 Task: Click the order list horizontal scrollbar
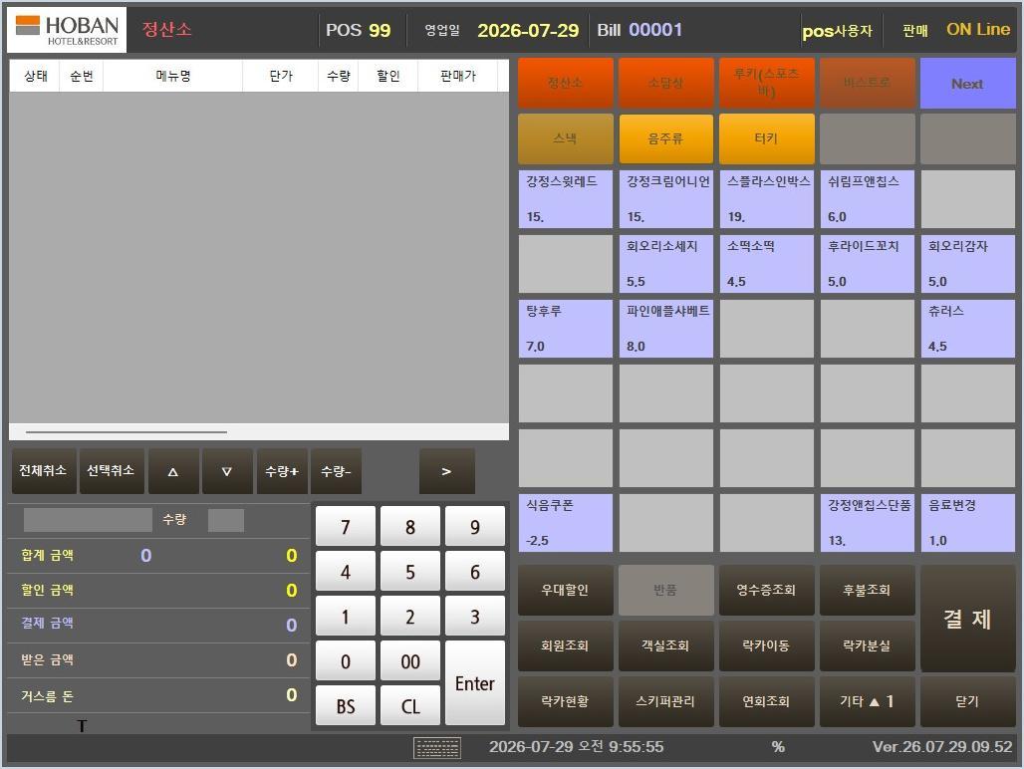pyautogui.click(x=127, y=431)
